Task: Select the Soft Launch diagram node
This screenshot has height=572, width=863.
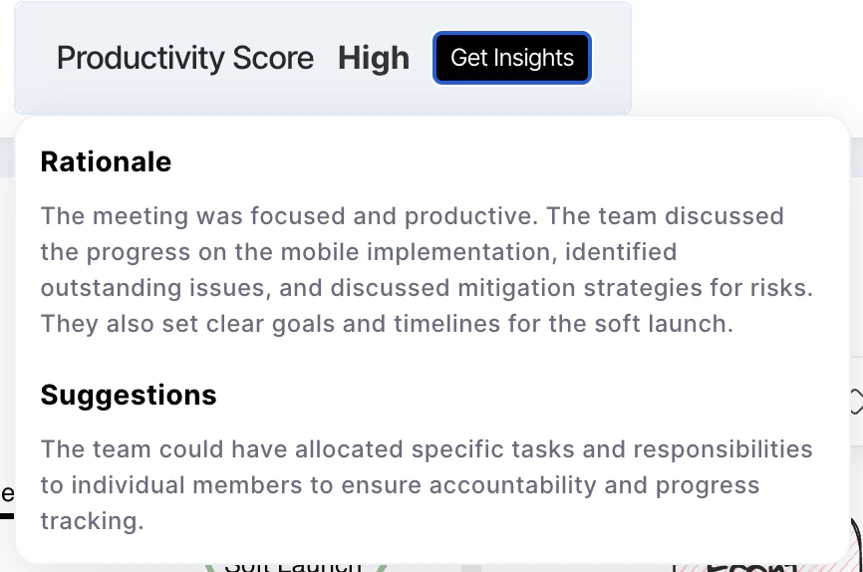Action: point(293,565)
